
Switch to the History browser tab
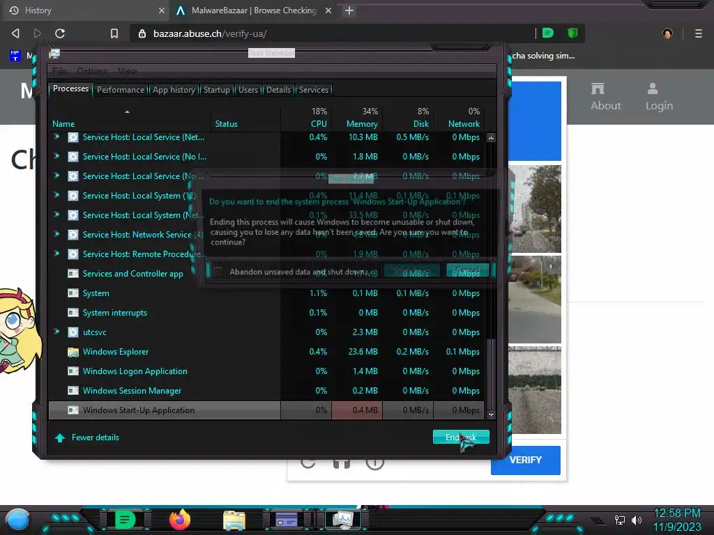[84, 10]
